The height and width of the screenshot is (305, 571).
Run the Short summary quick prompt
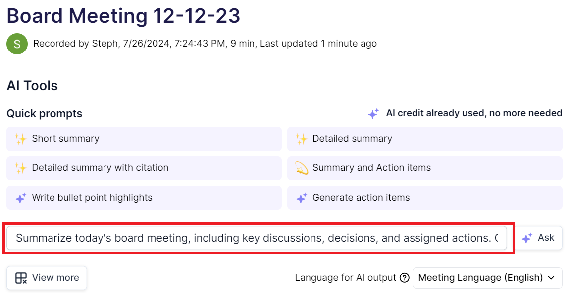pyautogui.click(x=144, y=139)
